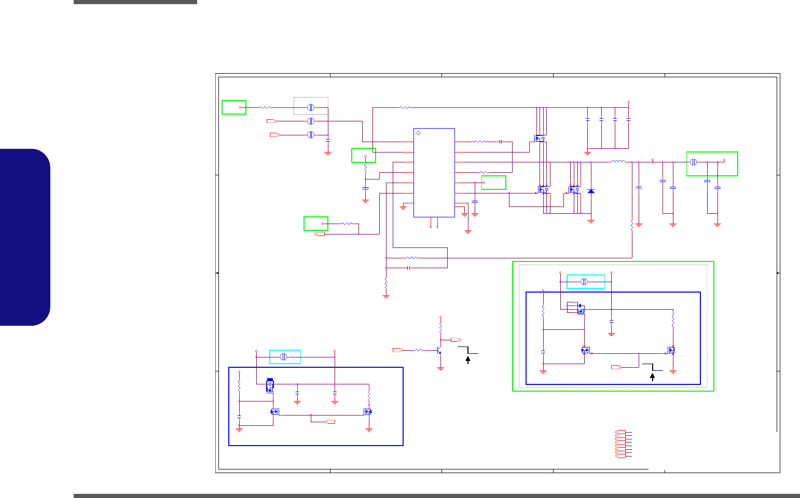Select the NPN transistor symbol

pos(439,351)
